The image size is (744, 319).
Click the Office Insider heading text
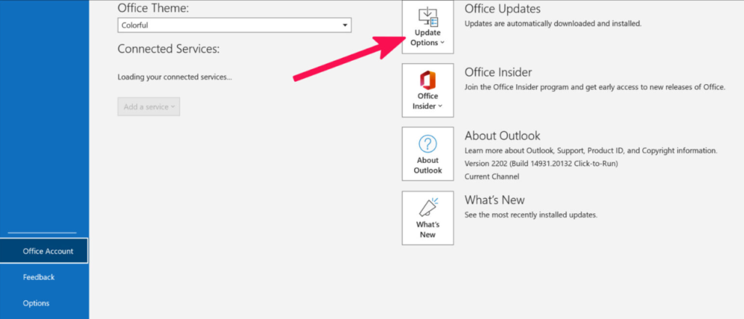[498, 72]
